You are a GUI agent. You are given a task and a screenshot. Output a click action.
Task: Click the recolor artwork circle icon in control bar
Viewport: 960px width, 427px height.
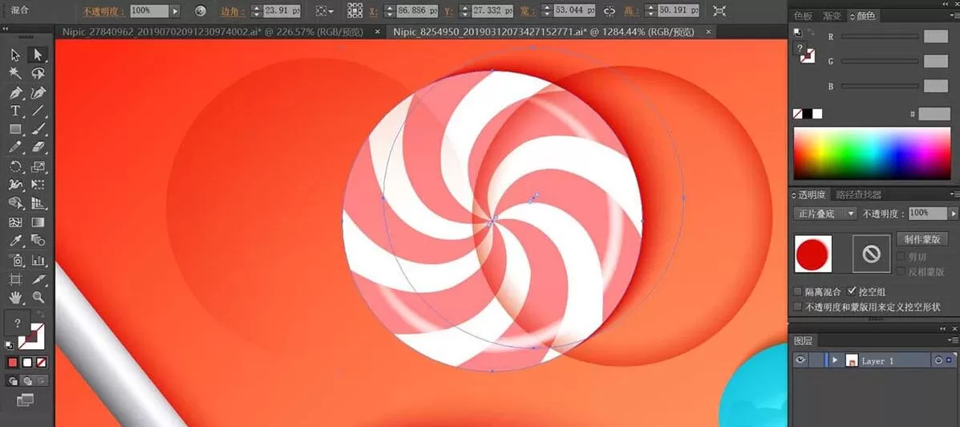[201, 11]
